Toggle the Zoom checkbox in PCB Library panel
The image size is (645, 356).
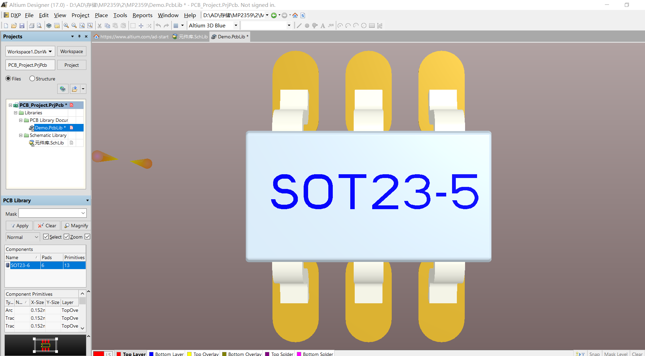[66, 237]
